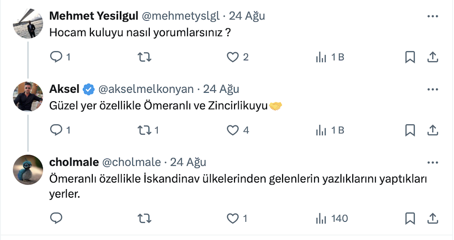Viewport: 454px width, 240px height.
Task: Retweet Mehmet Yesilgul's question tweet
Action: (x=144, y=57)
